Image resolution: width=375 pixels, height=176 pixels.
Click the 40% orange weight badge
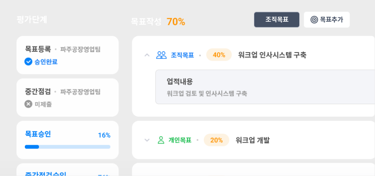pos(219,55)
